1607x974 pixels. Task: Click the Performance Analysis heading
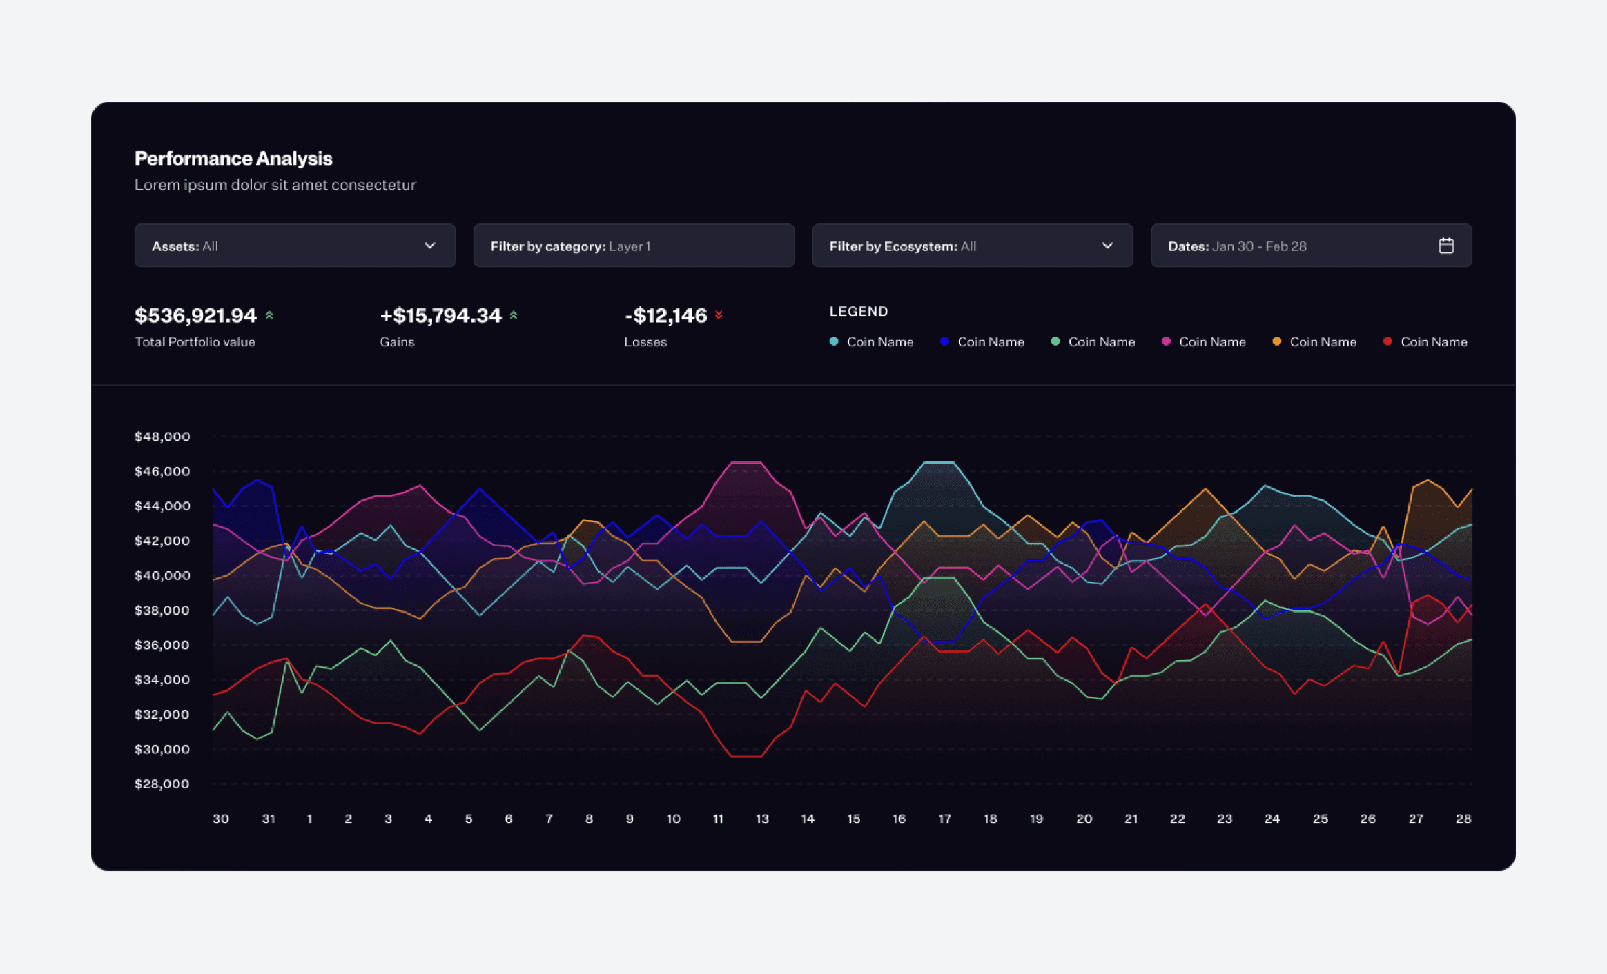click(x=233, y=158)
